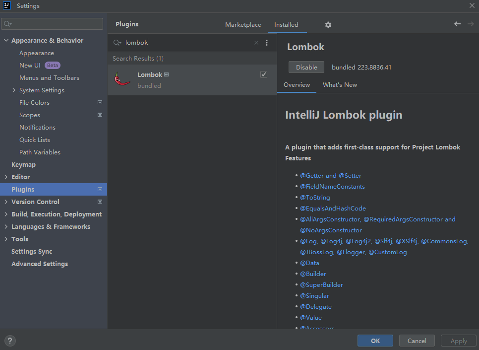
Task: Click the settings search magnifier icon
Action: [7, 24]
